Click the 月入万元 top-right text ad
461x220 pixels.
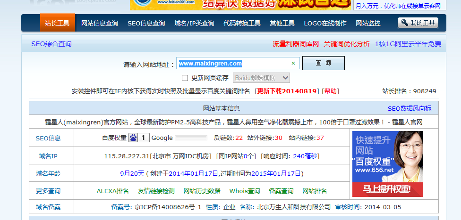point(398,6)
